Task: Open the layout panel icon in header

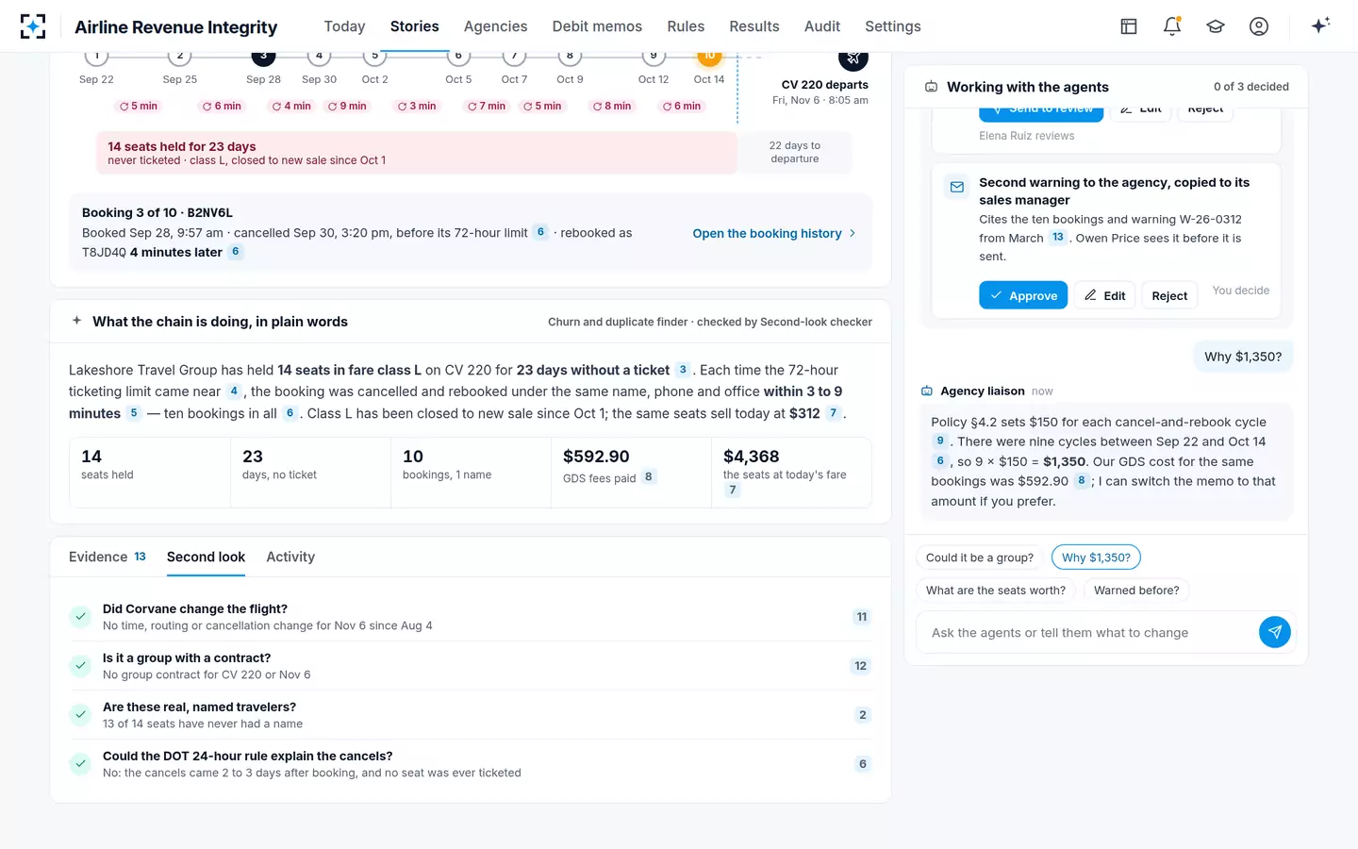Action: tap(1129, 26)
